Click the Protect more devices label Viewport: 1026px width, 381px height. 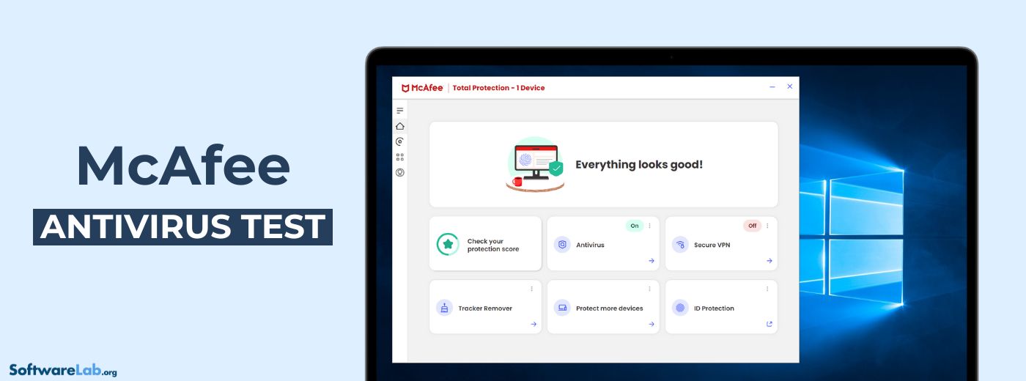pos(610,308)
